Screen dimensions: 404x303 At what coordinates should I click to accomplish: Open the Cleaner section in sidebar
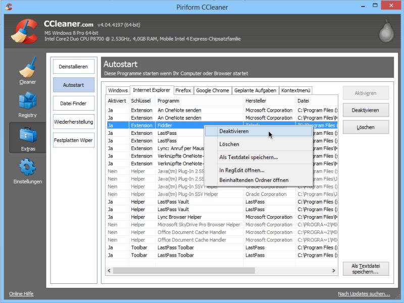27,71
